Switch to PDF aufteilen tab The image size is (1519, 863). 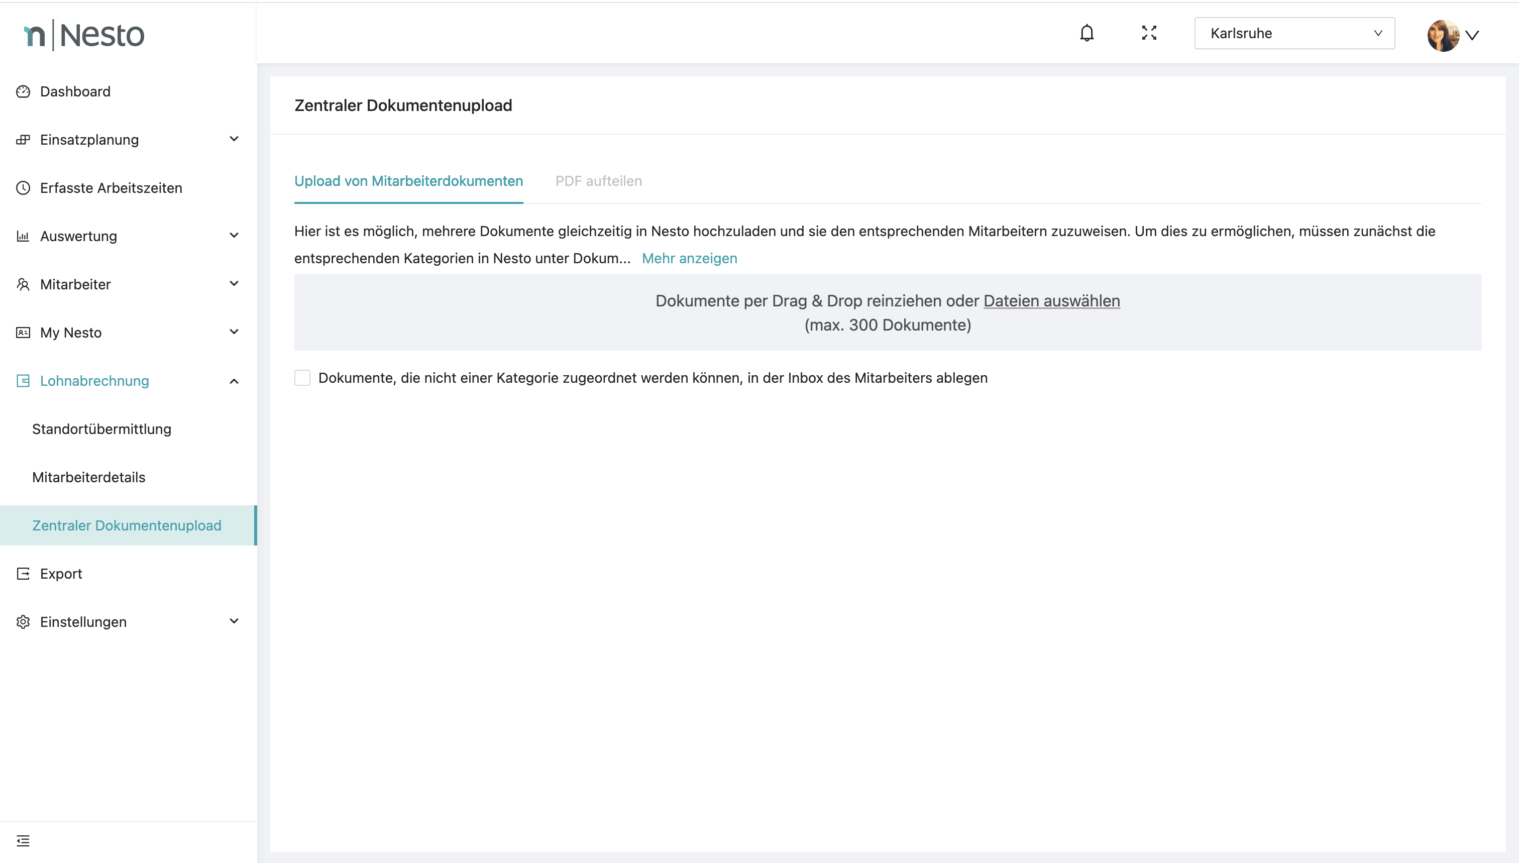pos(598,181)
